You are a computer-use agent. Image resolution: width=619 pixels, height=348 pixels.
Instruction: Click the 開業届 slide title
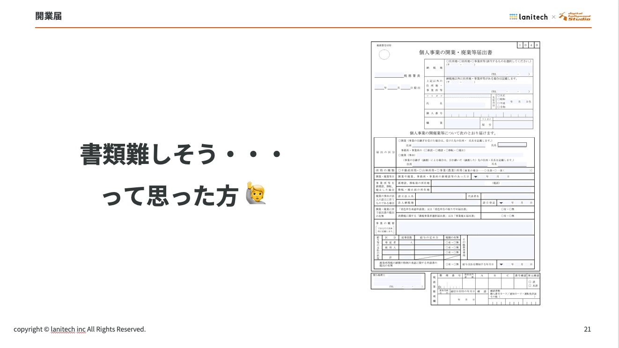coord(48,16)
